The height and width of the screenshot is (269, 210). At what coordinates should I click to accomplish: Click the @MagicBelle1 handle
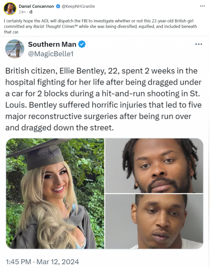click(51, 54)
